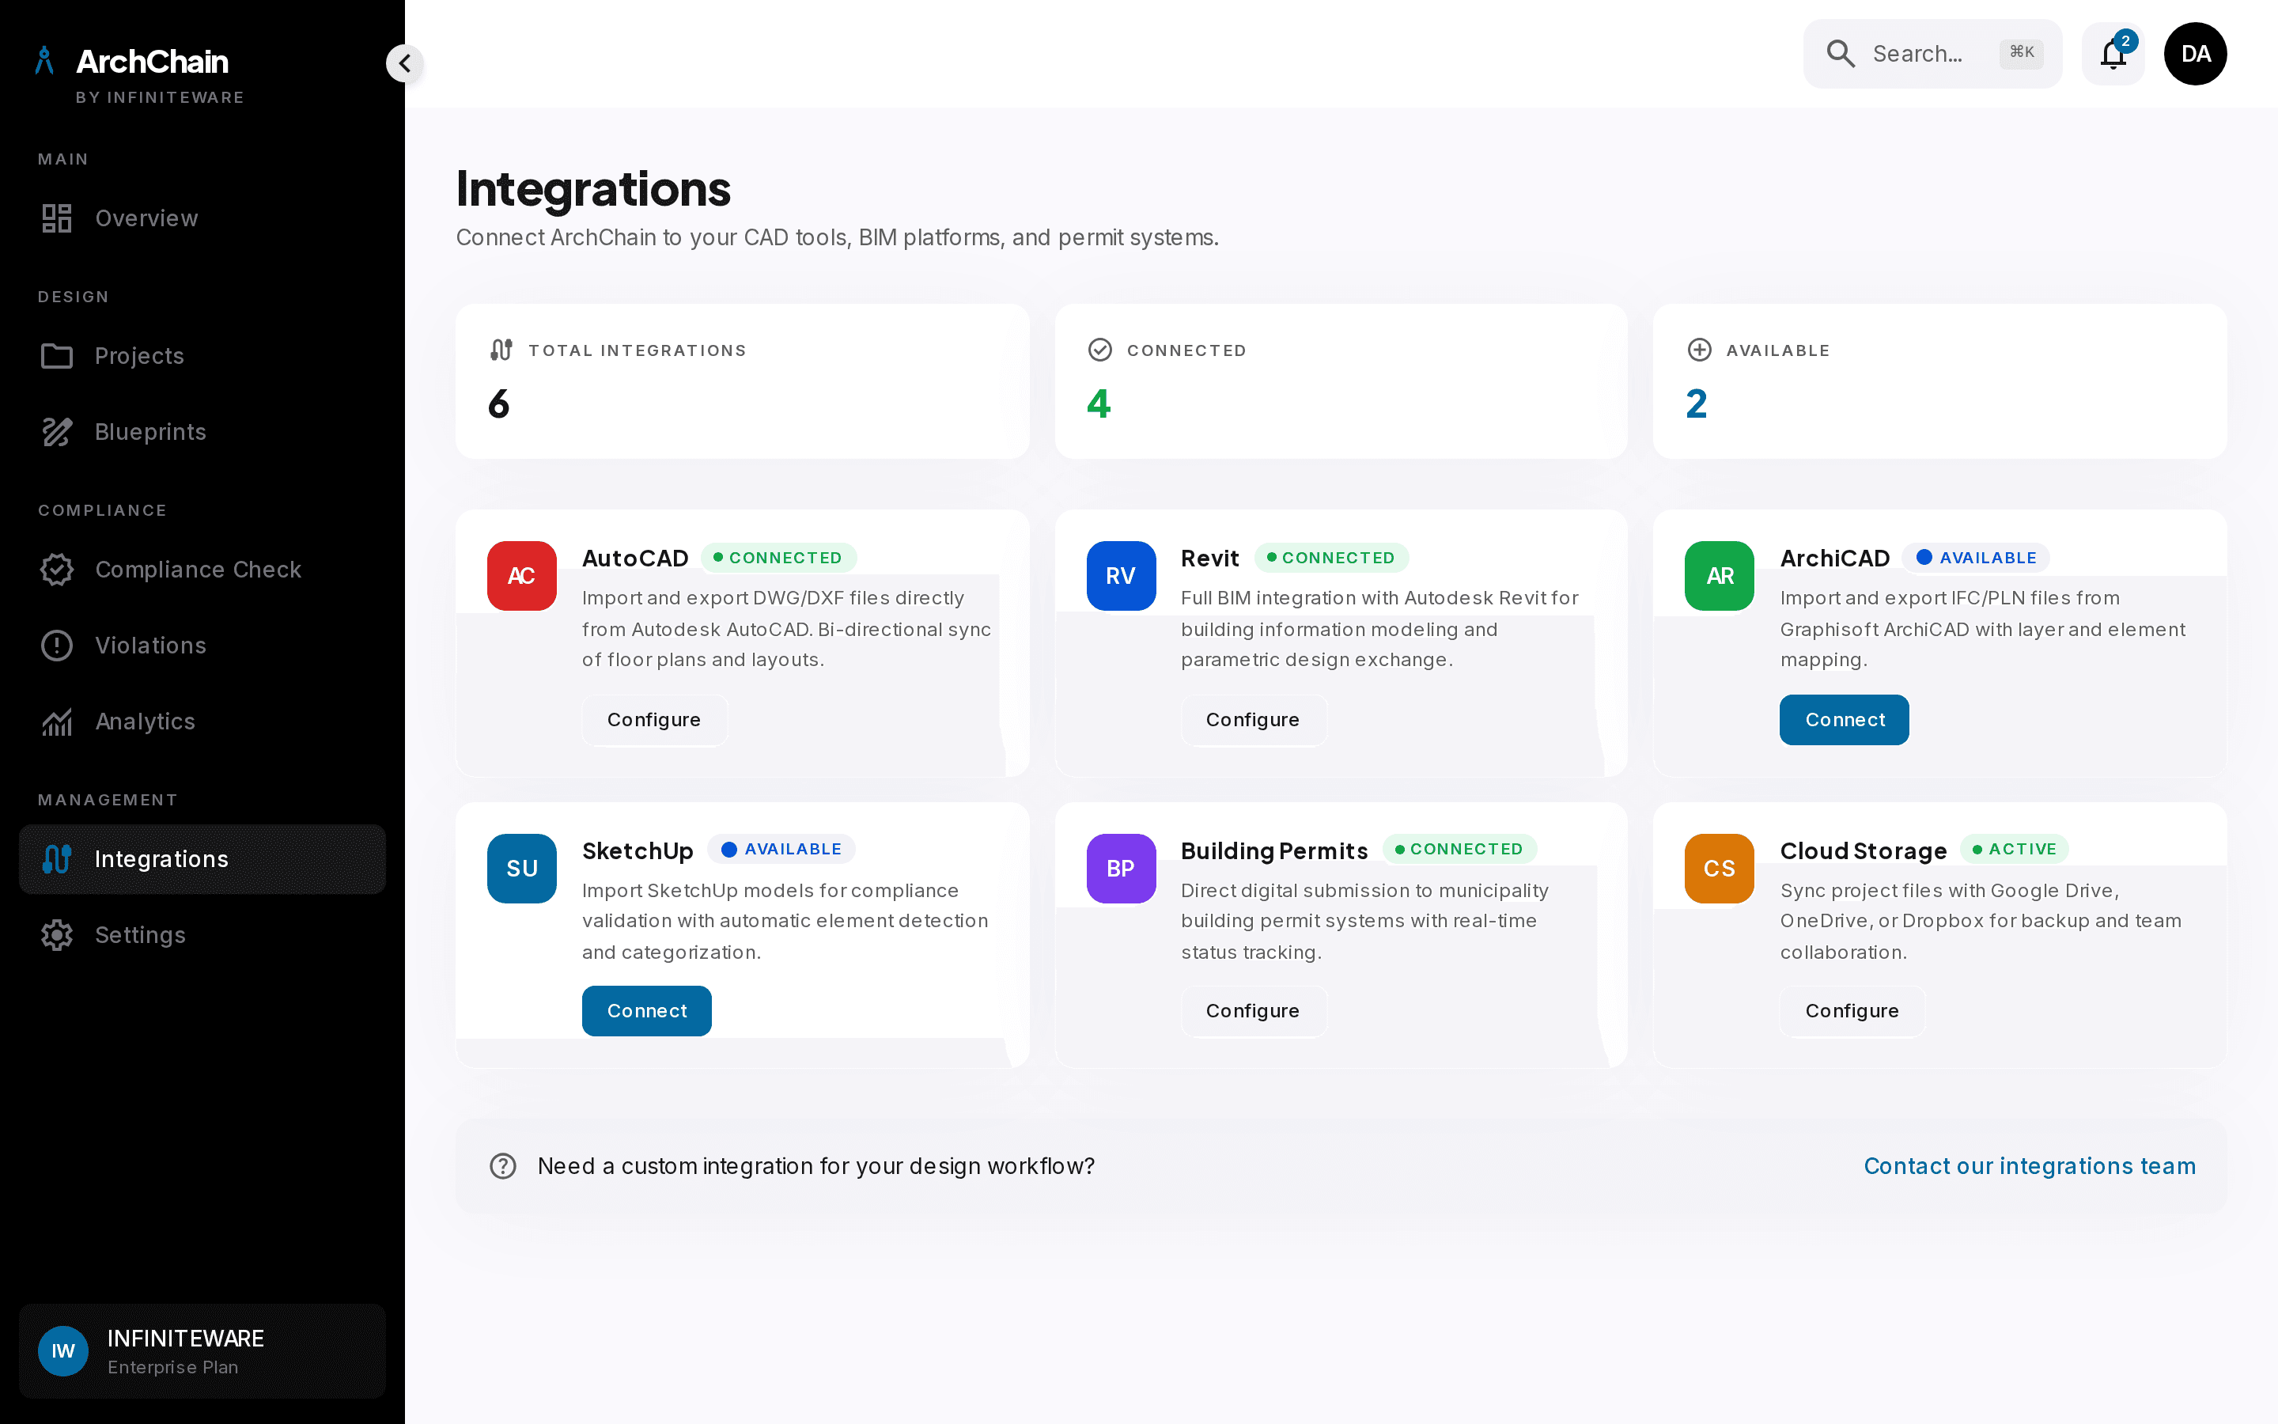Open the Violations page

tap(202, 646)
